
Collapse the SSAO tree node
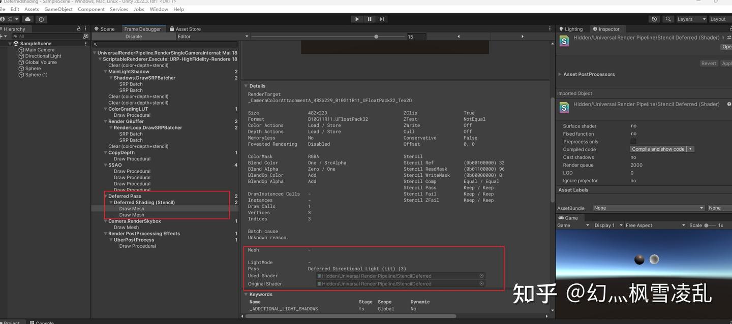pyautogui.click(x=106, y=165)
